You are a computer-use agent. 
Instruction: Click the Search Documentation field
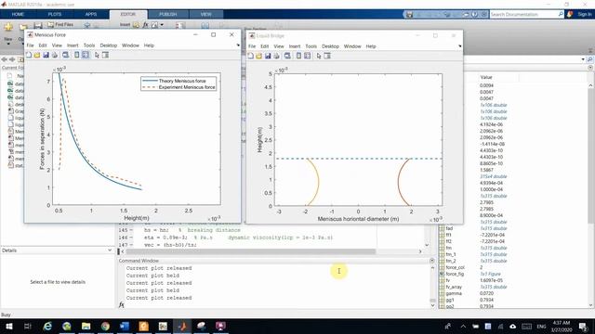[x=523, y=15]
